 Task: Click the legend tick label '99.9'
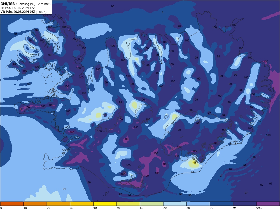click(x=259, y=208)
